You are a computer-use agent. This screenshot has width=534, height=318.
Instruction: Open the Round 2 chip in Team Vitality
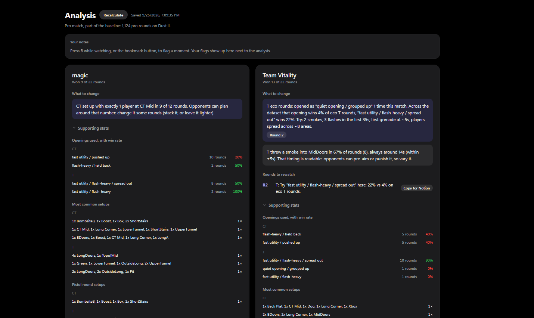[277, 135]
